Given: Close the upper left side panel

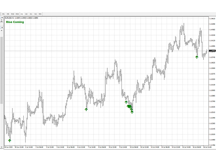Looking at the screenshot, I should pyautogui.click(x=2, y=18).
